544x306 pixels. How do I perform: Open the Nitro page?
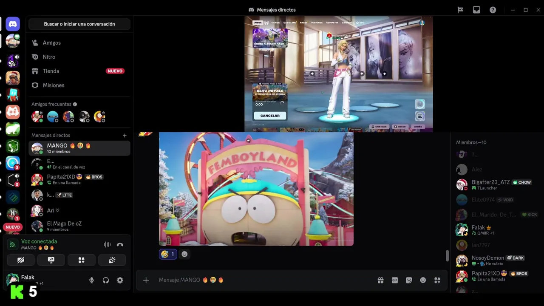coord(79,57)
